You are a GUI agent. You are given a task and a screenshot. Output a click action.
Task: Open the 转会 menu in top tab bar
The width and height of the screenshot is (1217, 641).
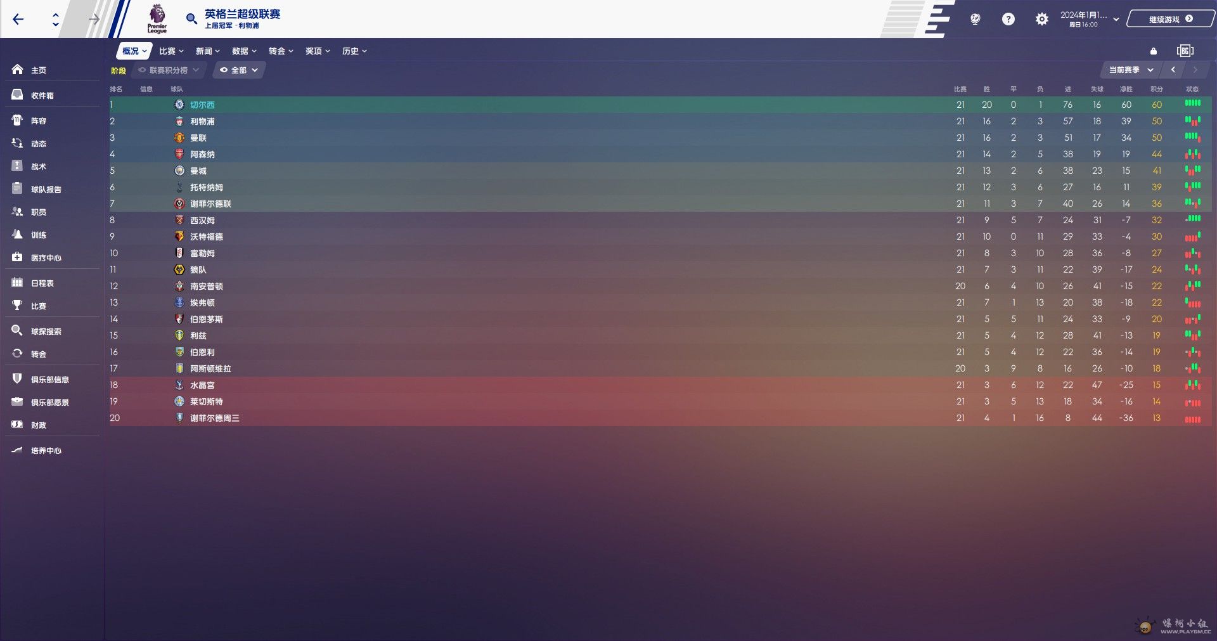pyautogui.click(x=281, y=51)
